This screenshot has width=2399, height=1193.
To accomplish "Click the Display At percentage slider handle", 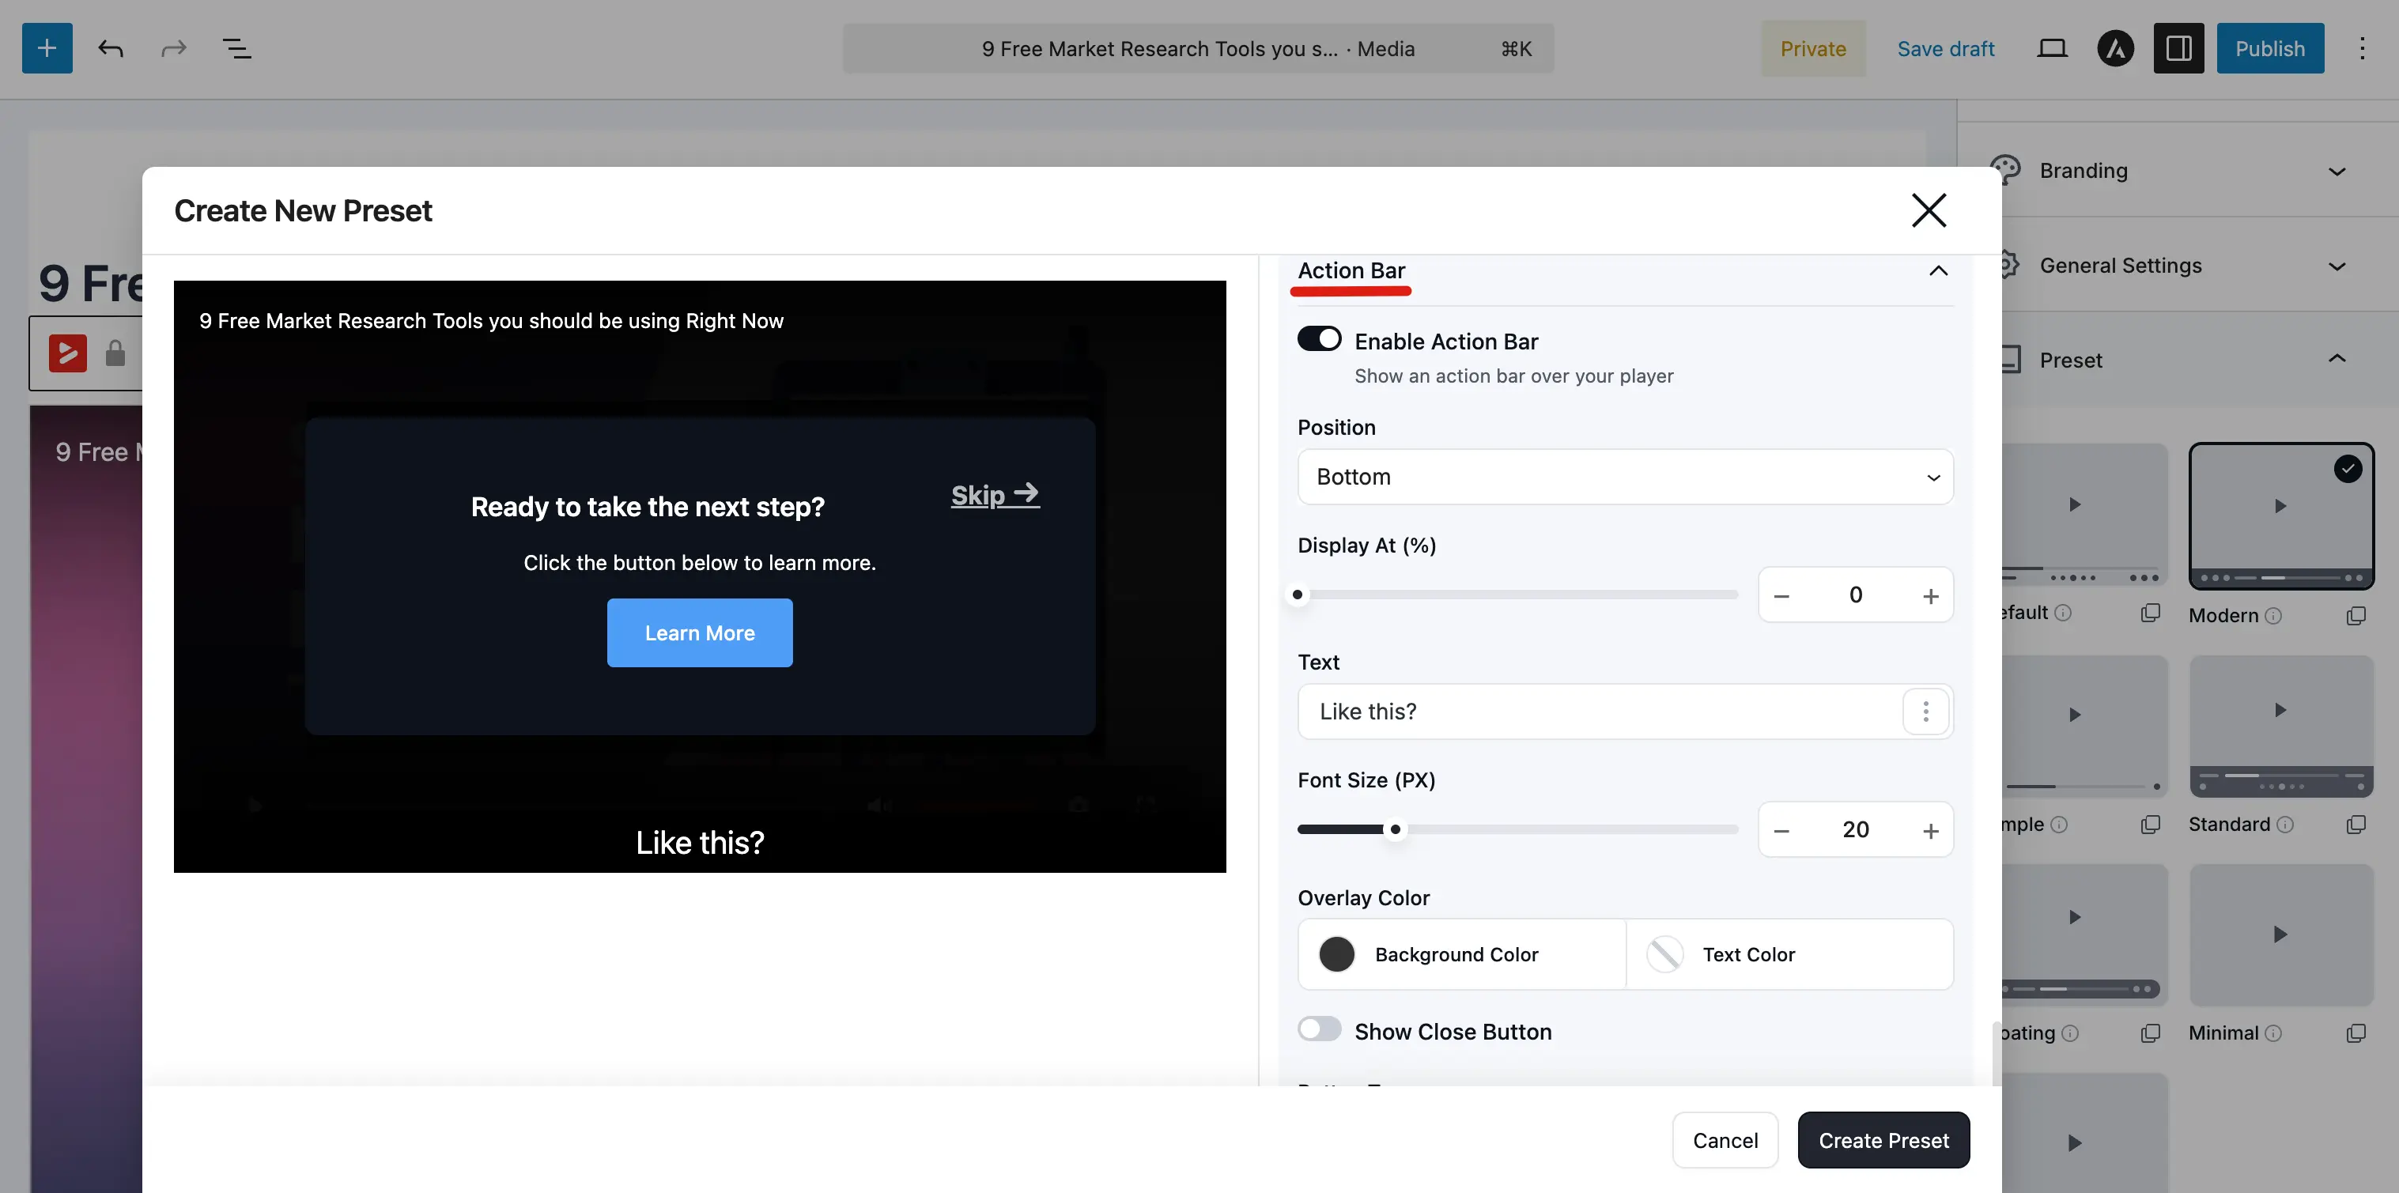I will coord(1298,595).
